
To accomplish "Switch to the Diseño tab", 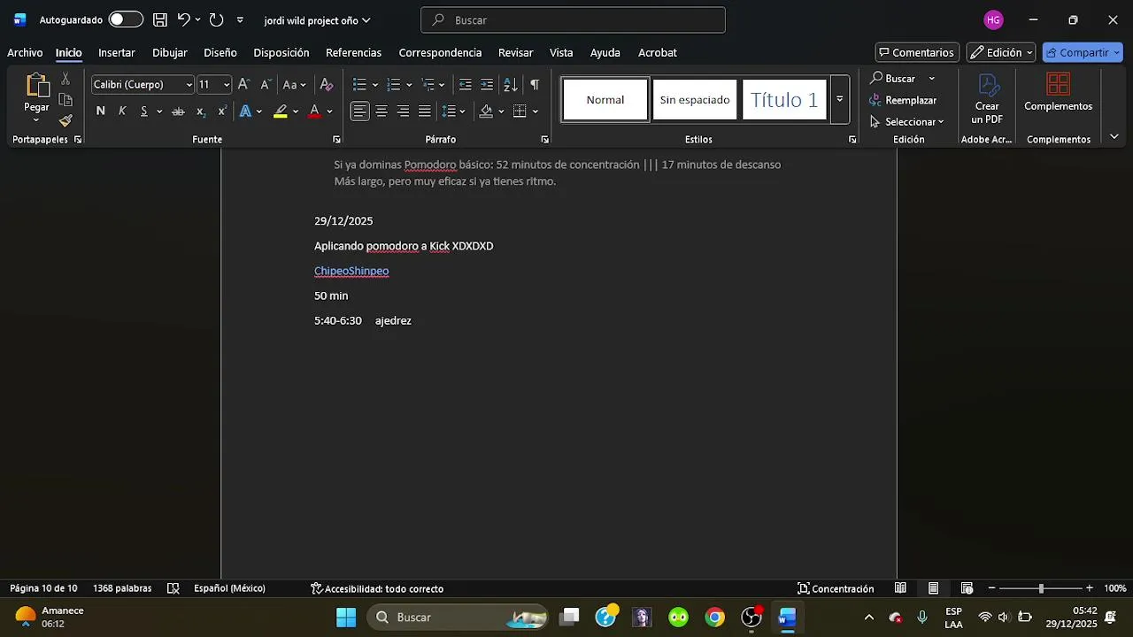I will click(x=220, y=52).
